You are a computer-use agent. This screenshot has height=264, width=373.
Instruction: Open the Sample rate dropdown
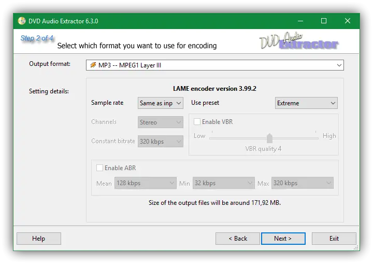160,103
